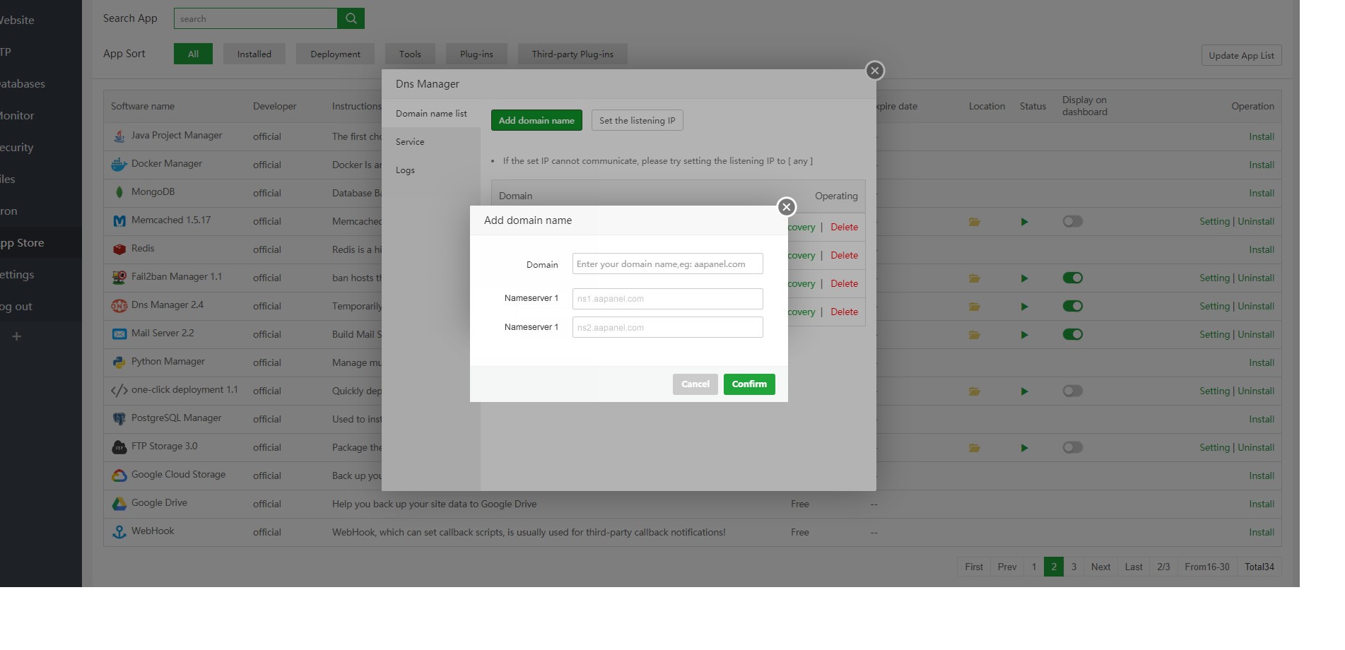Click the MongoDB leaf icon
The width and height of the screenshot is (1345, 650).
click(x=119, y=192)
